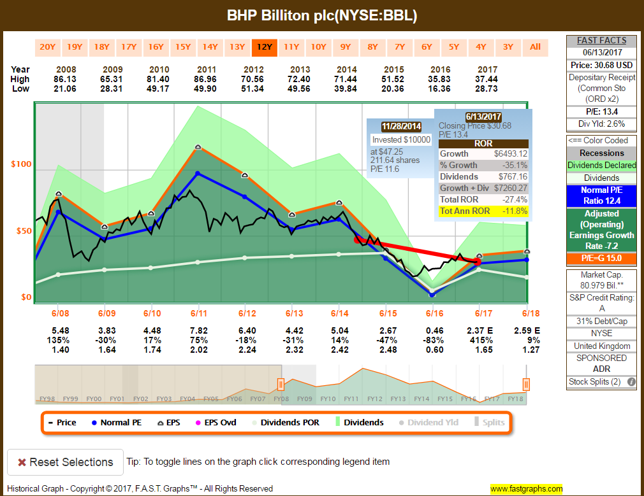The height and width of the screenshot is (496, 644).
Task: Select the 6Y time range tab
Action: [x=427, y=47]
